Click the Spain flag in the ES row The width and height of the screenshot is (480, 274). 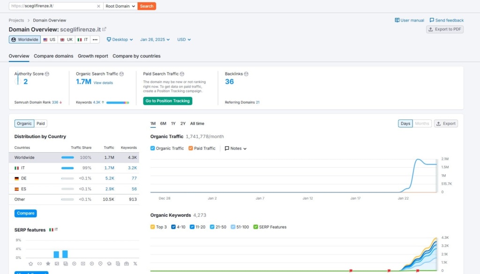[16, 189]
